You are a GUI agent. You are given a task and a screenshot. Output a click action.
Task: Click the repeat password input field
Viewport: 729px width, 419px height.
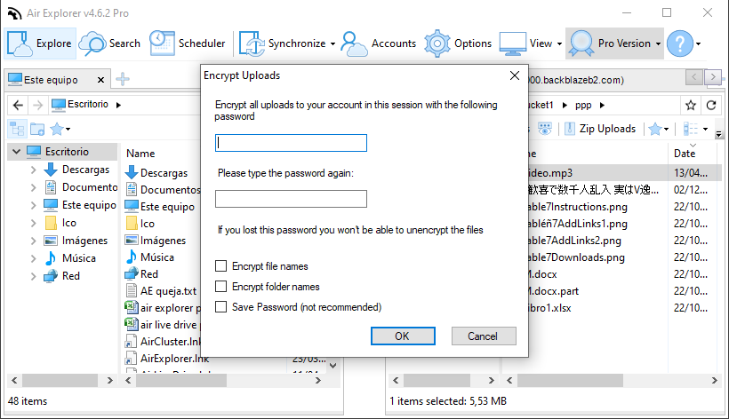tap(291, 199)
